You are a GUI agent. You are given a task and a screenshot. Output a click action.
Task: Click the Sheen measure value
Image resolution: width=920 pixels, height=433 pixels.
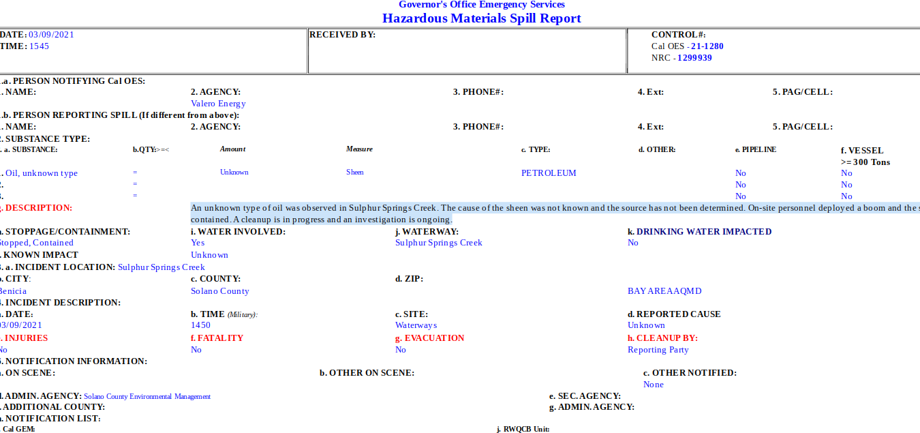click(355, 173)
